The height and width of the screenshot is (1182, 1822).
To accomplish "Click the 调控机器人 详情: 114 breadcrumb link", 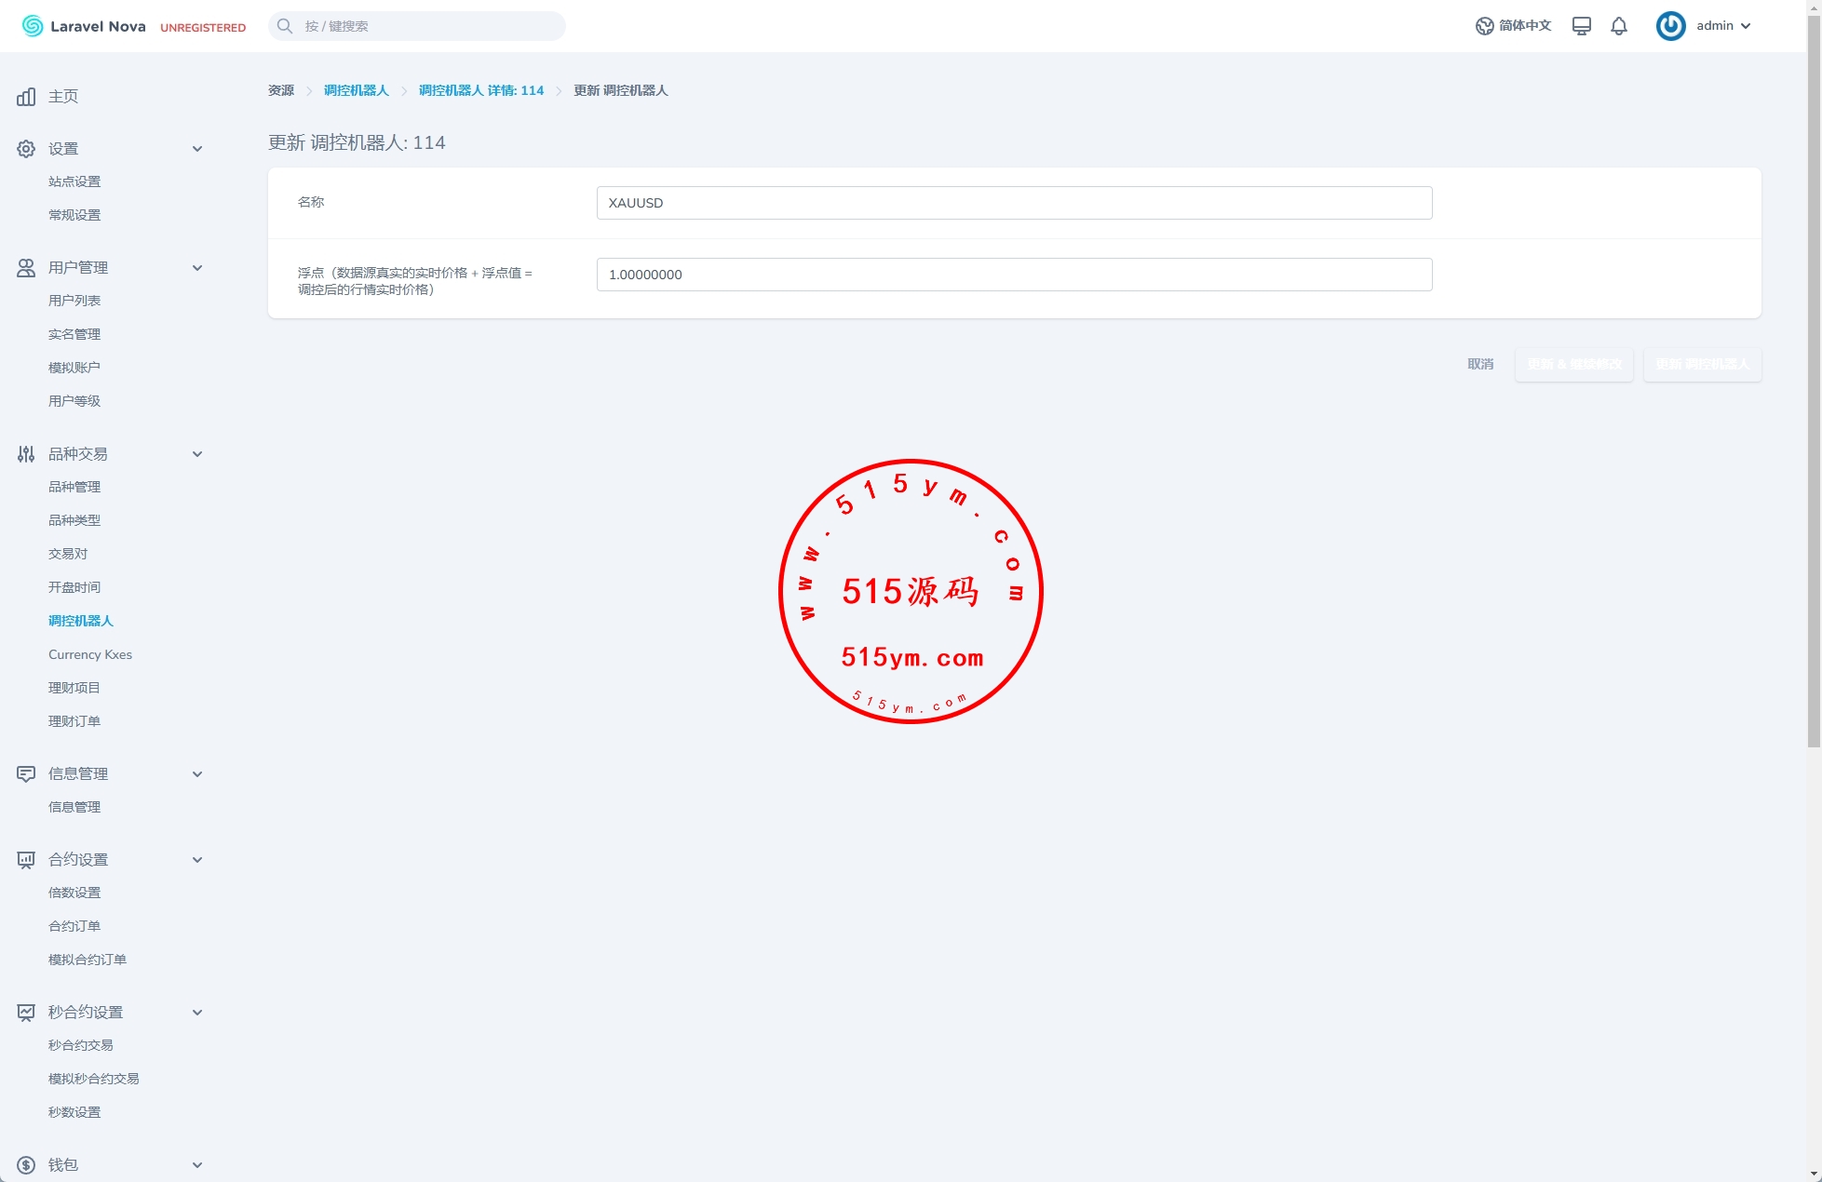I will [480, 90].
